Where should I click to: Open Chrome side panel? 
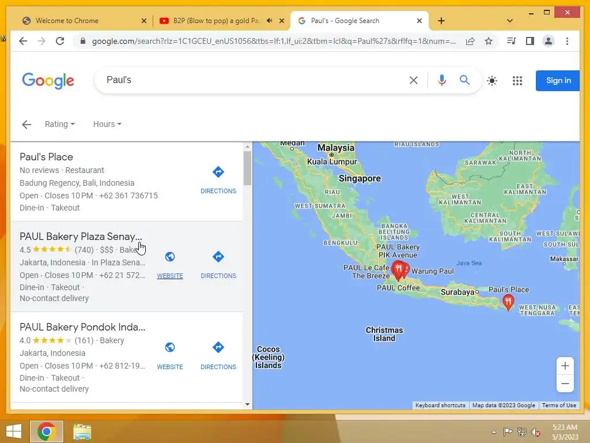point(530,41)
